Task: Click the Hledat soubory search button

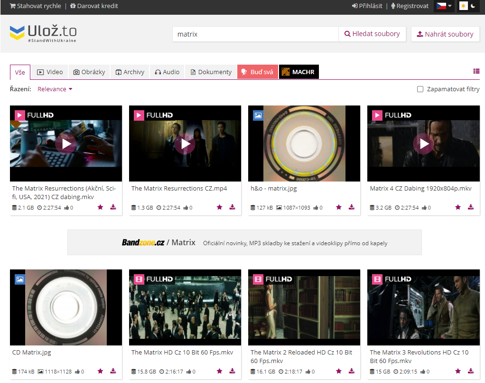Action: [x=372, y=34]
